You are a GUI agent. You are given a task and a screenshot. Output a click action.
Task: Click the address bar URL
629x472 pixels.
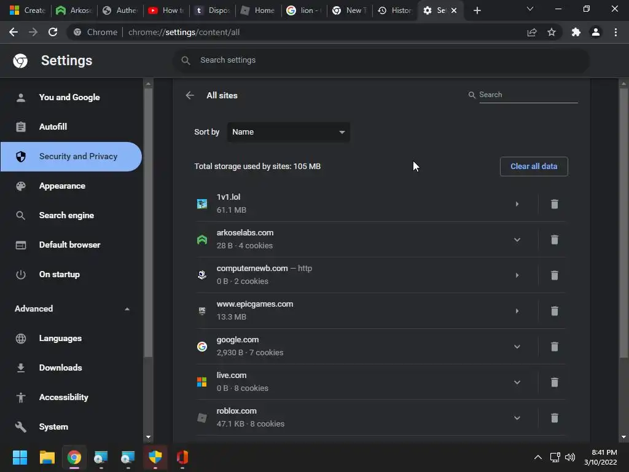pos(184,32)
